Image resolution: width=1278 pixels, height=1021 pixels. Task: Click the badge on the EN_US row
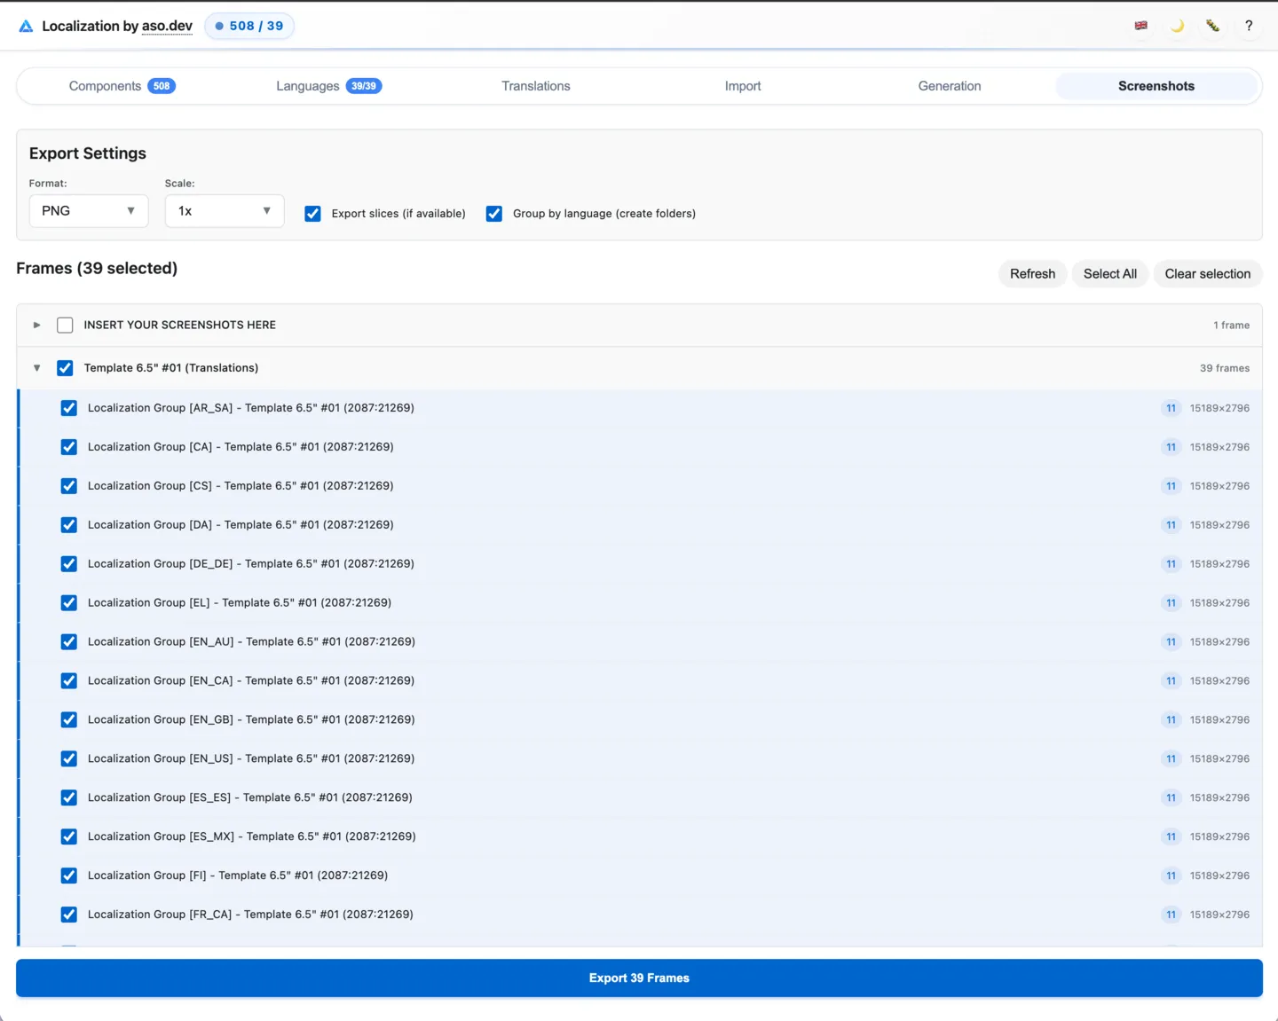tap(1171, 758)
